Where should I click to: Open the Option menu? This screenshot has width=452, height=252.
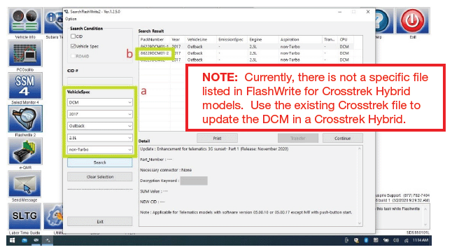coord(71,19)
